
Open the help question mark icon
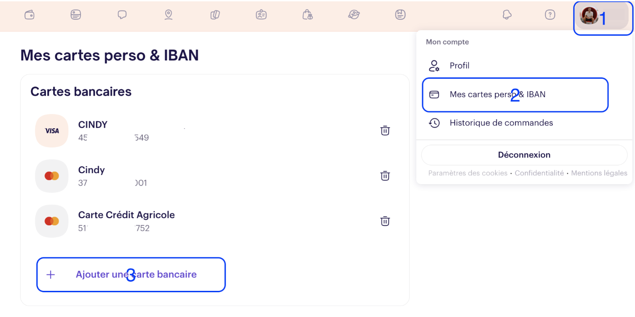point(550,15)
